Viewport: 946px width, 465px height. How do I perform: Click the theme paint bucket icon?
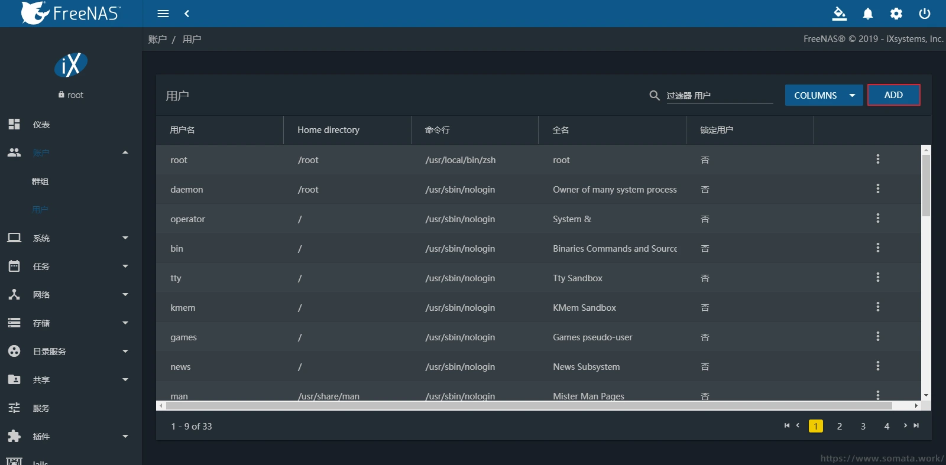pos(839,14)
